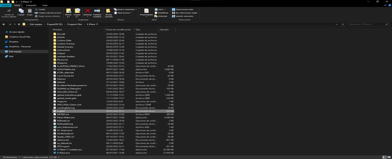
Task: Select the Custom Scenery folder icon
Action: [x=55, y=44]
